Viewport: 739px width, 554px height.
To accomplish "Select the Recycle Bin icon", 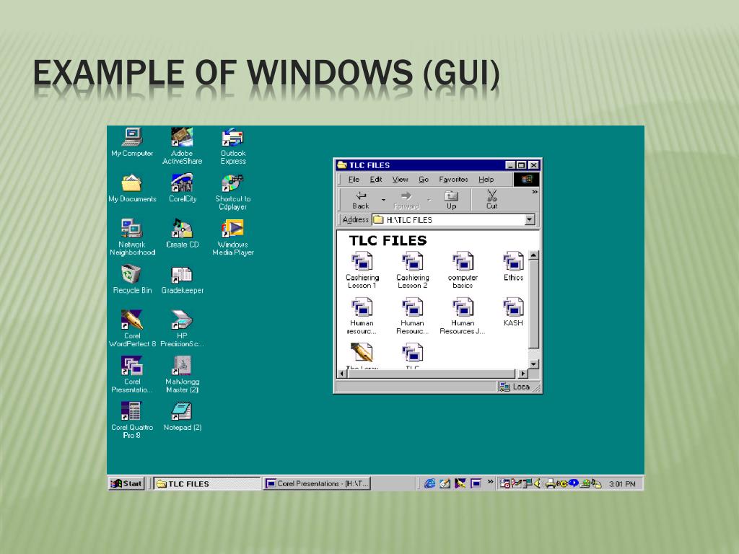I will [133, 279].
